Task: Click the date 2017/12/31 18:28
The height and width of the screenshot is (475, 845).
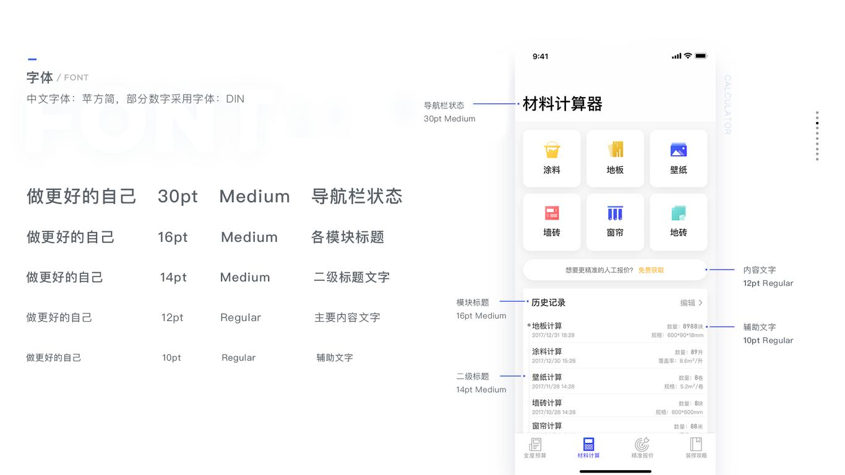Action: pos(553,335)
